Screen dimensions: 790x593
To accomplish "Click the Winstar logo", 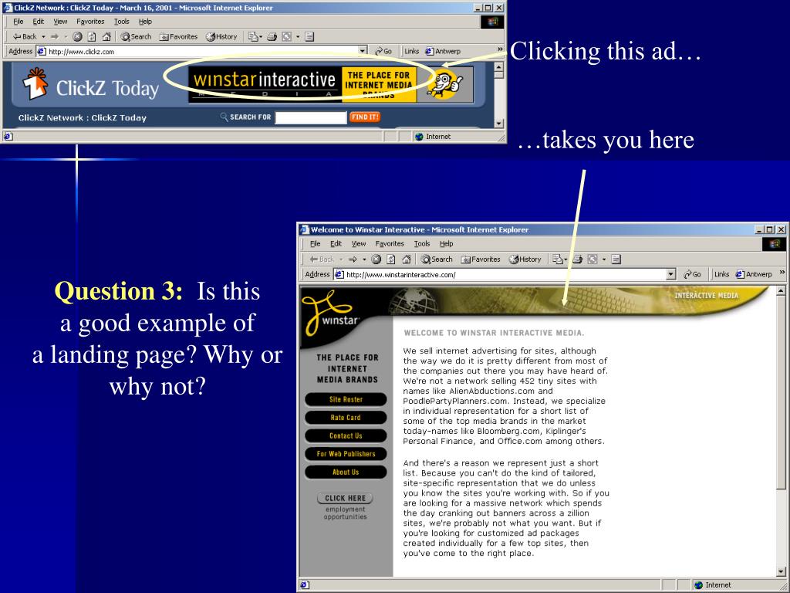I will [x=330, y=313].
